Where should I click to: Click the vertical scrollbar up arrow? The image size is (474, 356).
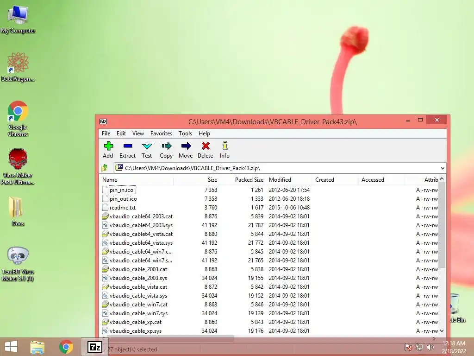point(442,179)
